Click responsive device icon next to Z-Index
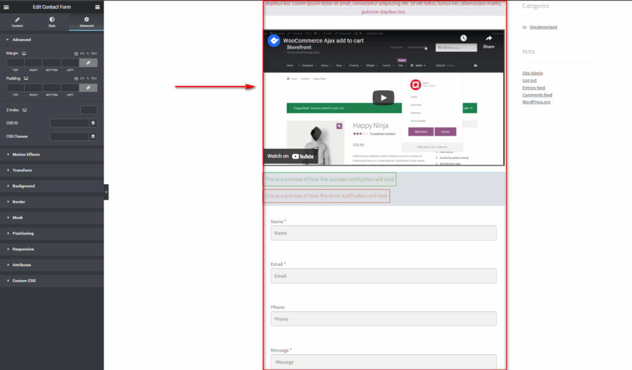The image size is (632, 370). point(25,110)
